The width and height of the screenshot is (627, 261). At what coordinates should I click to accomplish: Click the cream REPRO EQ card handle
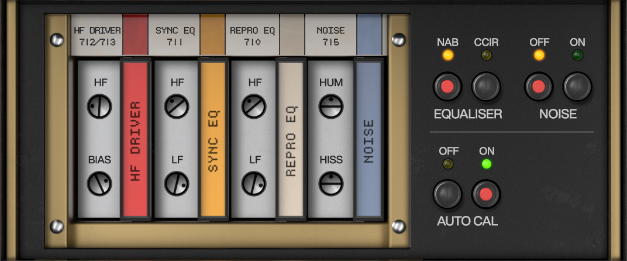coord(291,139)
